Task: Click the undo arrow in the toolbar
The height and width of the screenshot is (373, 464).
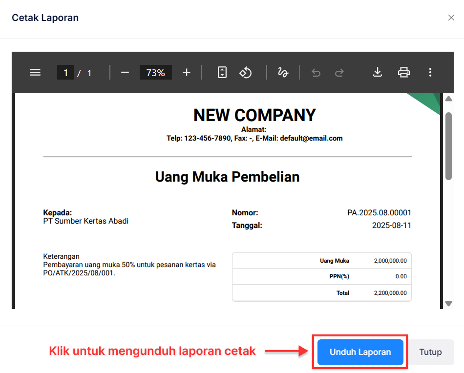Action: pyautogui.click(x=316, y=72)
